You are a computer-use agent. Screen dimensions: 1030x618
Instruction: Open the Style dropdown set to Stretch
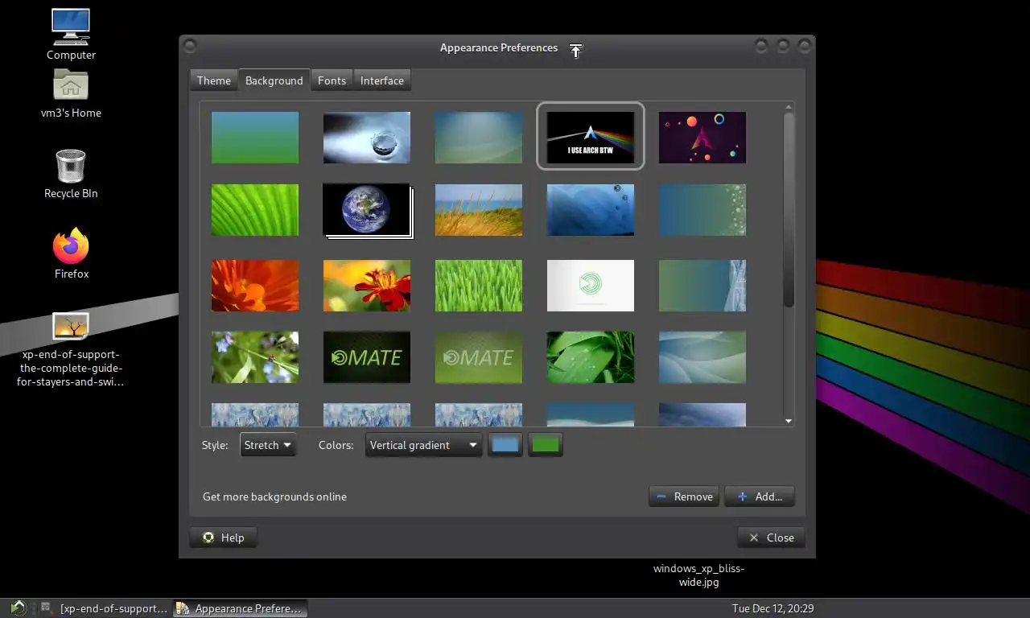(268, 445)
